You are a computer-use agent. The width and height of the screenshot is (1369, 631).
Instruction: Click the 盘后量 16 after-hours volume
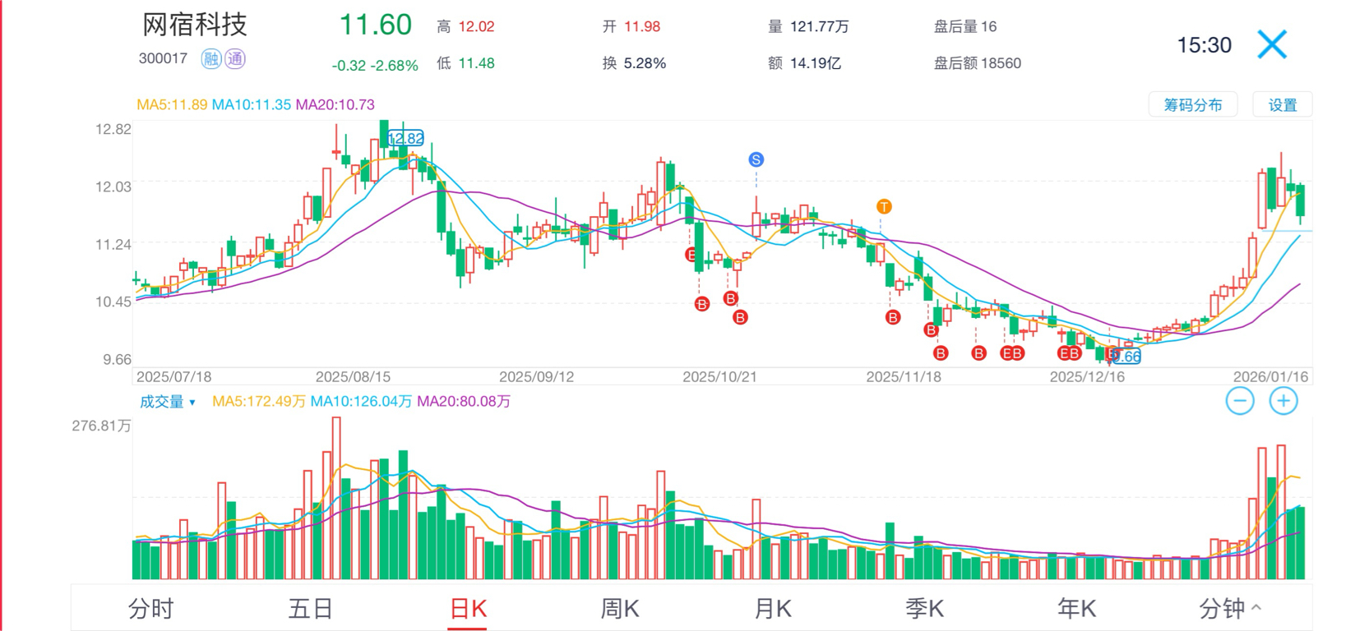click(x=965, y=26)
